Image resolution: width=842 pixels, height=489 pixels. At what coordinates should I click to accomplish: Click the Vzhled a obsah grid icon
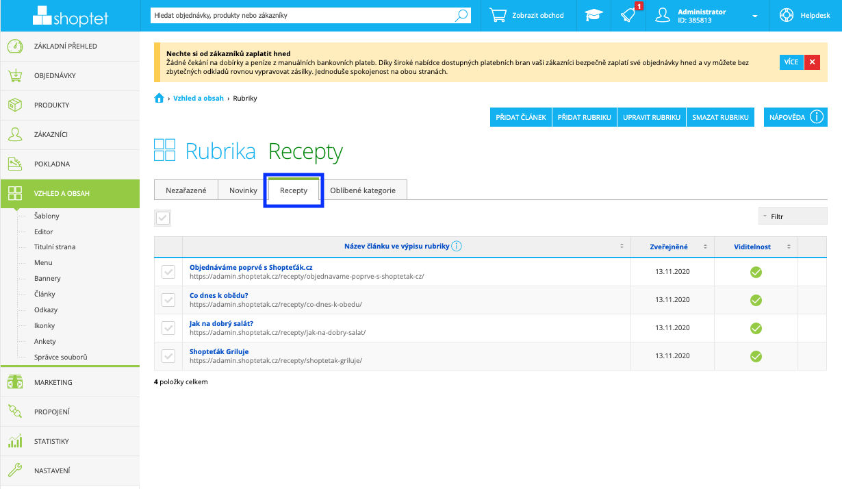click(15, 193)
